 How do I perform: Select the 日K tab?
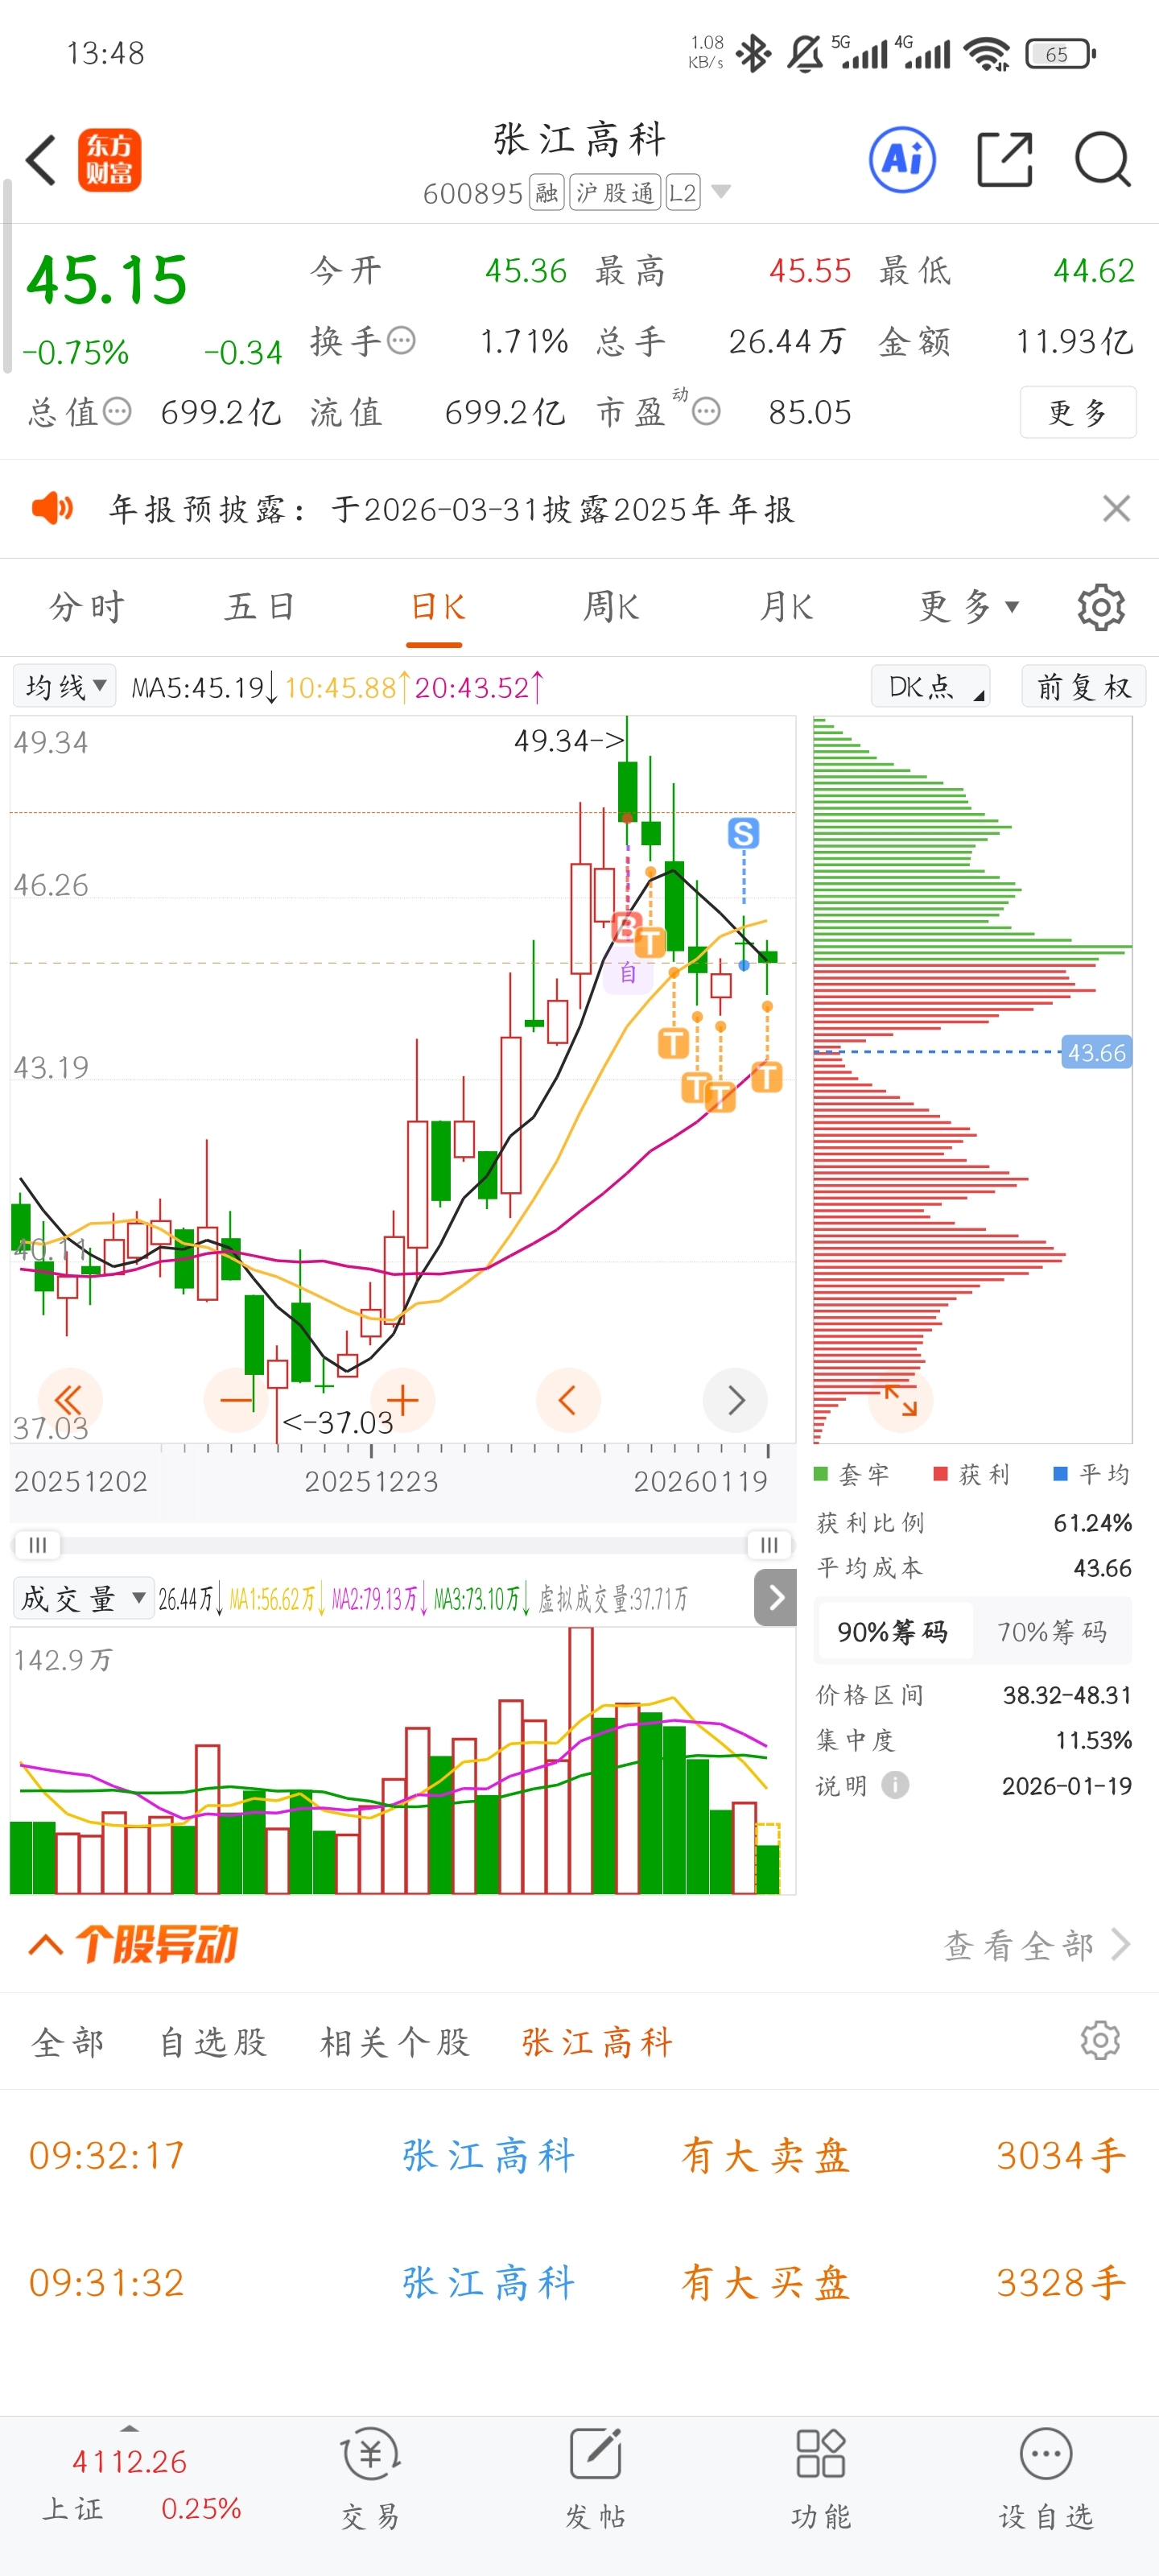tap(437, 607)
